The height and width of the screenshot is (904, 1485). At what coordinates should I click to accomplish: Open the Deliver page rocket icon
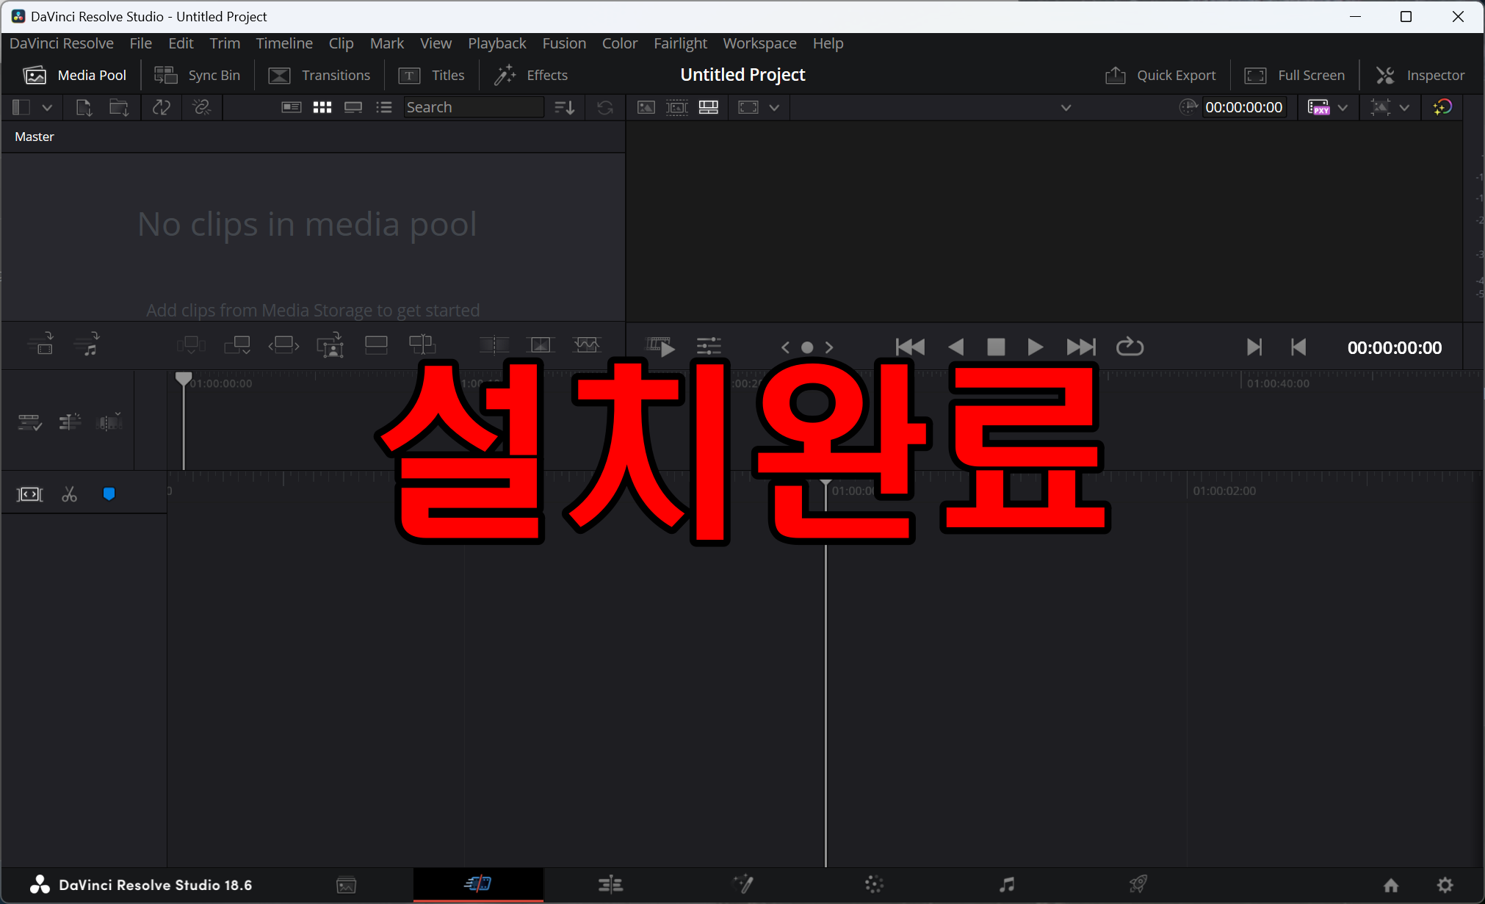[1138, 884]
